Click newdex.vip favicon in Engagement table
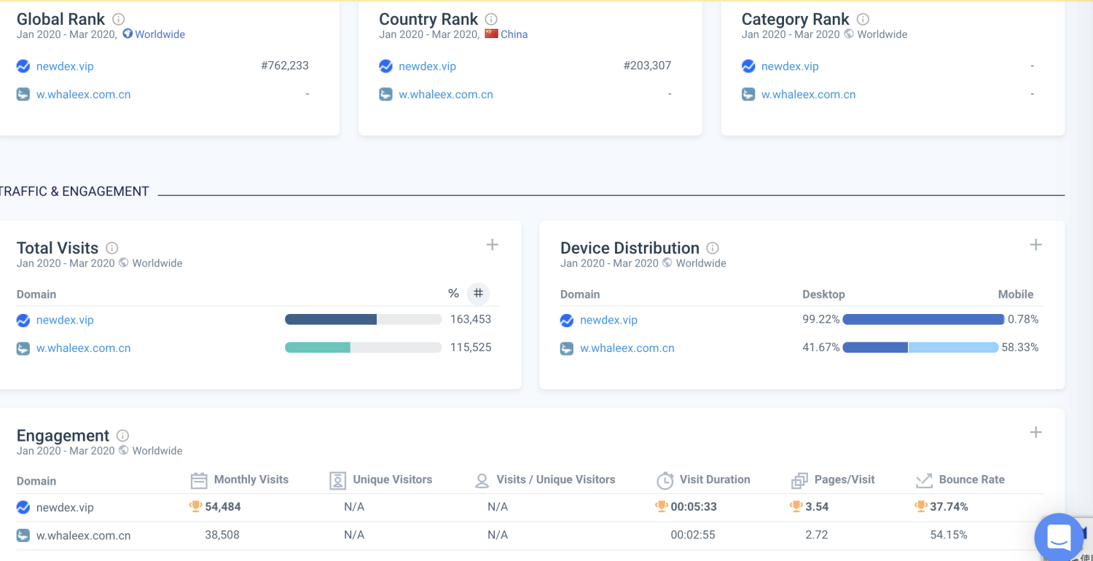 [23, 507]
